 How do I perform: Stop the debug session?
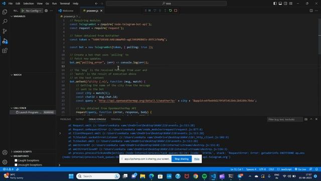[176, 11]
